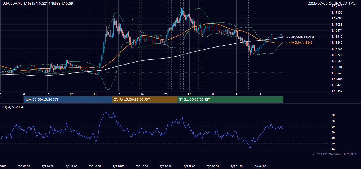Click price axis value 1.16971
Image resolution: width=361 pixels, height=169 pixels.
[x=337, y=30]
